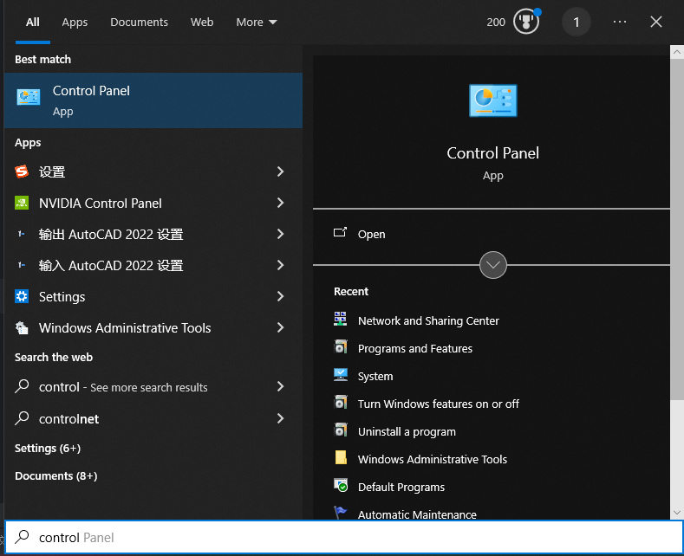Click the Windows Administrative Tools app icon

pyautogui.click(x=22, y=327)
